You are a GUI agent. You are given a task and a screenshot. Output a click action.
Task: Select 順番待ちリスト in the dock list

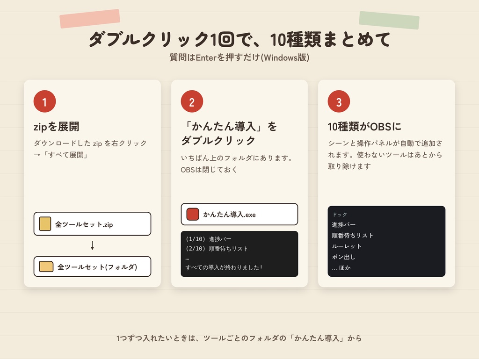(353, 236)
